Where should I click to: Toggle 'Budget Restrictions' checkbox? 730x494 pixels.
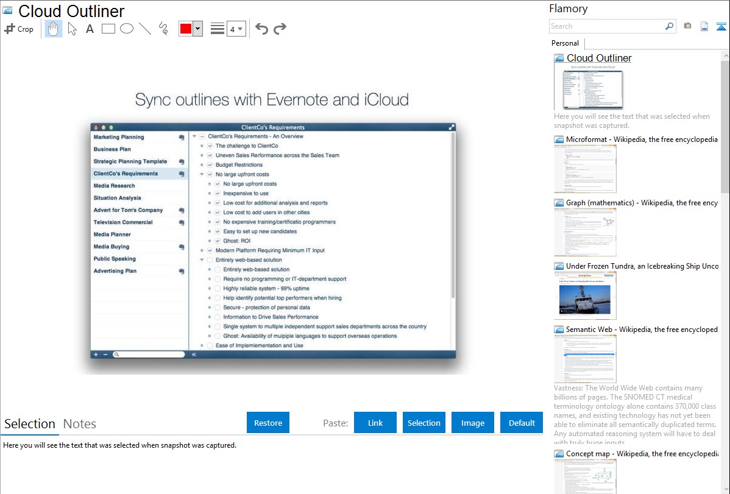coord(210,165)
